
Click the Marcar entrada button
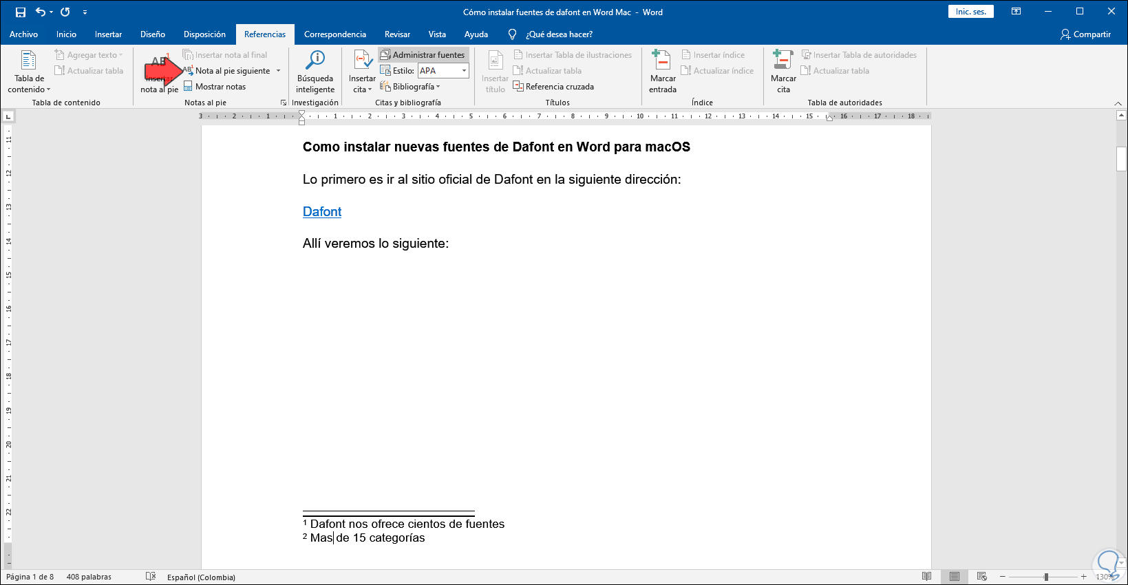(663, 72)
